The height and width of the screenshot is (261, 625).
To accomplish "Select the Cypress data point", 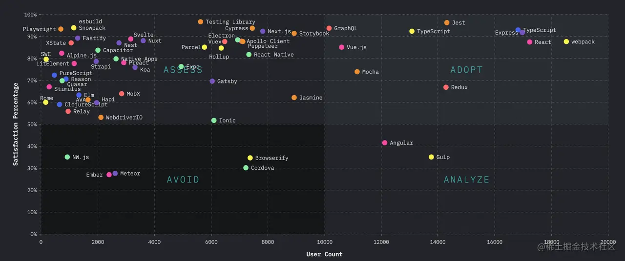I will 252,28.
